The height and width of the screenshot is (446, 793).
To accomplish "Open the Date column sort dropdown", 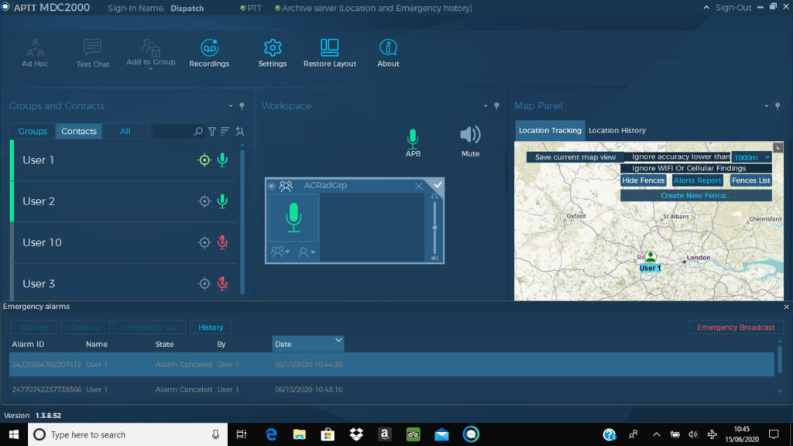I will 338,341.
